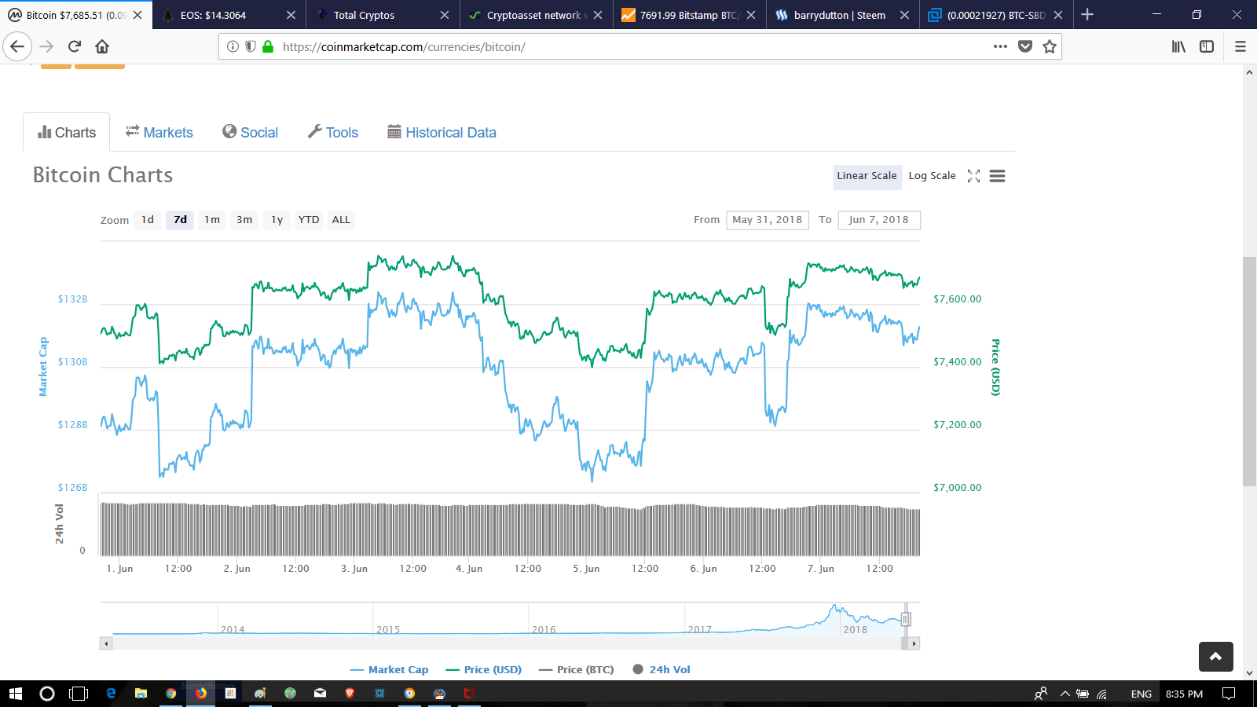Screen dimensions: 1257x707
Task: Click the range navigator right handle
Action: [906, 619]
